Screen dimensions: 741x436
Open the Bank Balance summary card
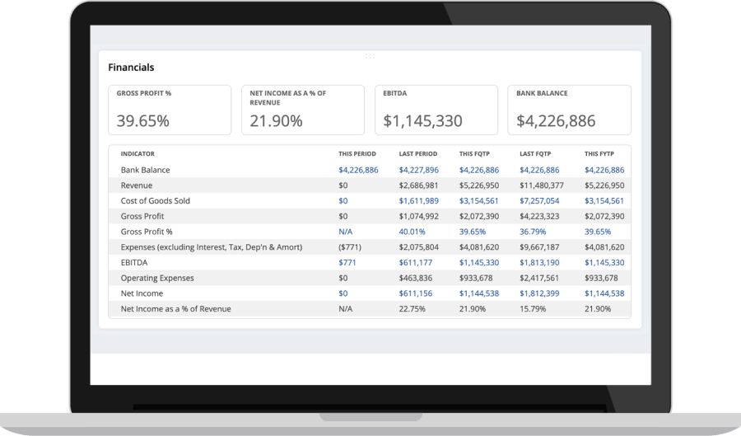point(570,110)
